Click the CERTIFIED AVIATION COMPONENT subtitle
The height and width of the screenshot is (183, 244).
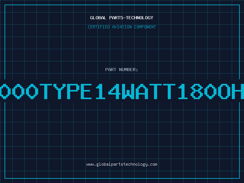tap(122, 27)
